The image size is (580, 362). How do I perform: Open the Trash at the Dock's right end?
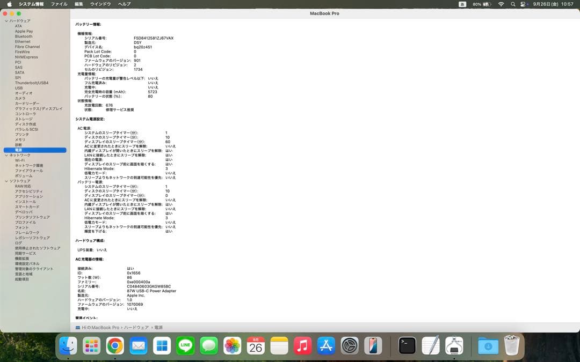[x=511, y=346]
